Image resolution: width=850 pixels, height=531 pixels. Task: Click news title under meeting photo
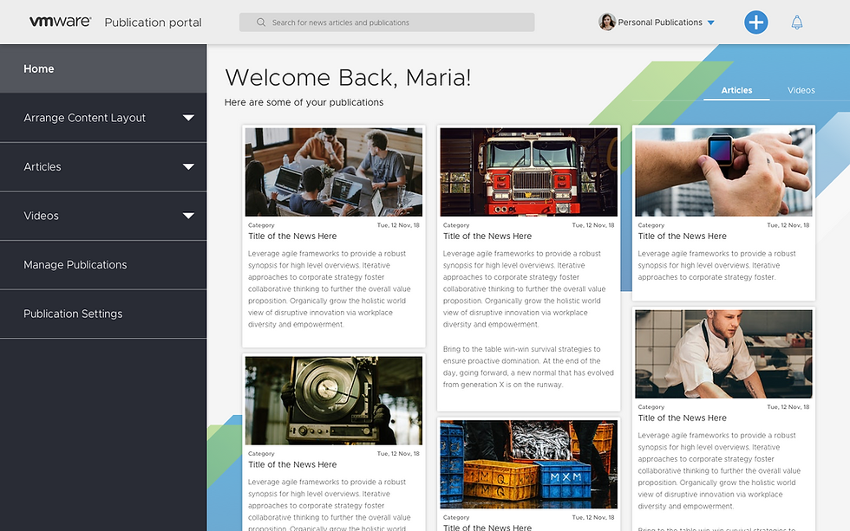pos(292,236)
